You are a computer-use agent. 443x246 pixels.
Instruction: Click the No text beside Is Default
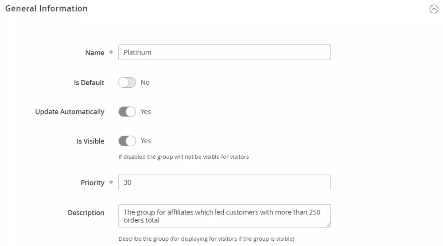(145, 82)
